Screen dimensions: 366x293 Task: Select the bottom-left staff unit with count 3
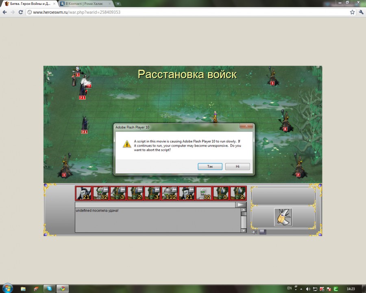(65, 166)
